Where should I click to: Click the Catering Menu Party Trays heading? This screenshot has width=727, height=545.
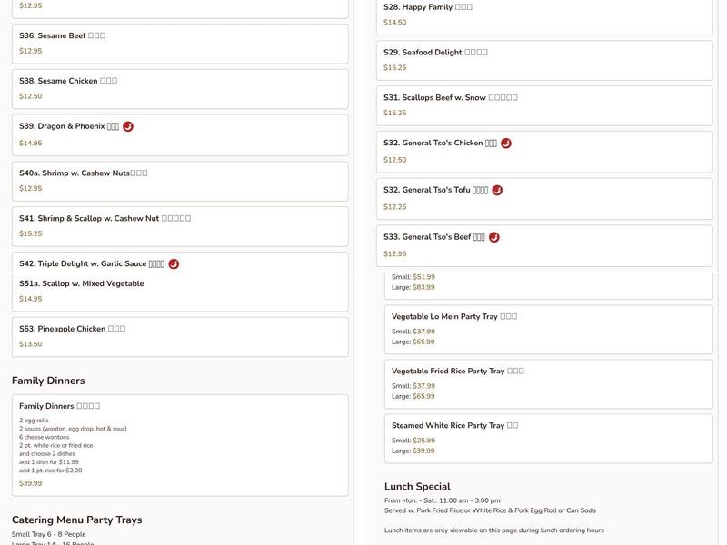(76, 520)
